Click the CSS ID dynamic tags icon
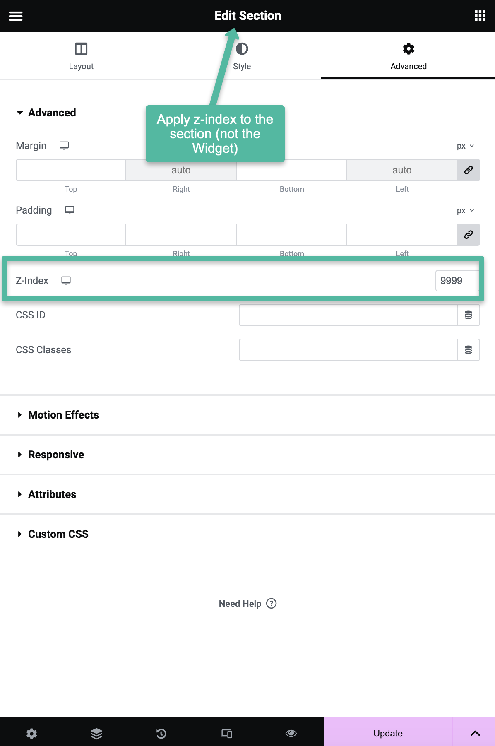The width and height of the screenshot is (495, 746). click(468, 315)
